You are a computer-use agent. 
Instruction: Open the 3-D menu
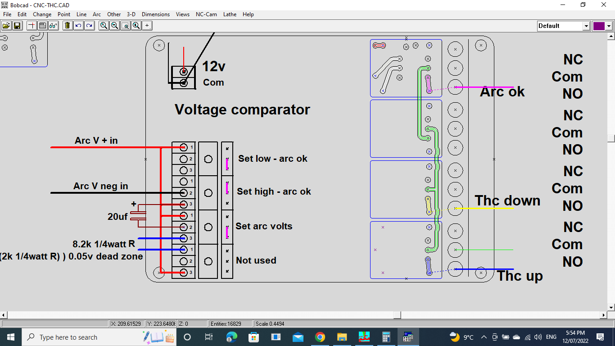[131, 14]
